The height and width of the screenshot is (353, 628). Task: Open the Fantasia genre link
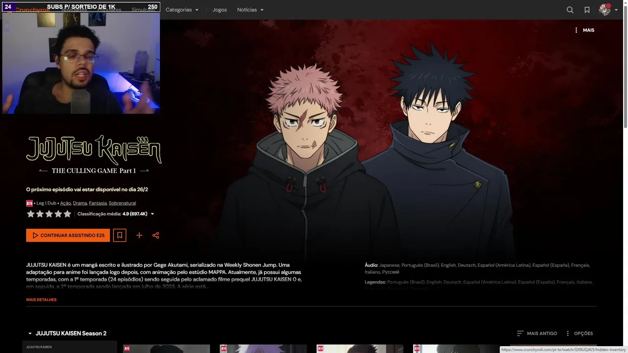point(98,203)
